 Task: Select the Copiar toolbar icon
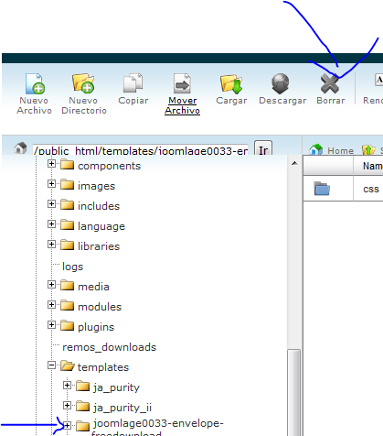(x=133, y=82)
